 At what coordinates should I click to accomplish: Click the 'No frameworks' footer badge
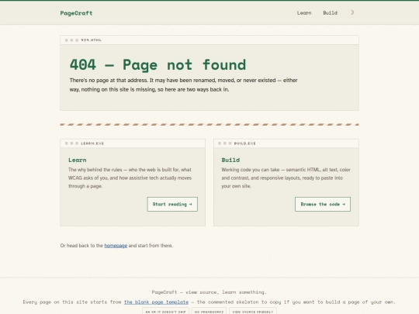[209, 312]
